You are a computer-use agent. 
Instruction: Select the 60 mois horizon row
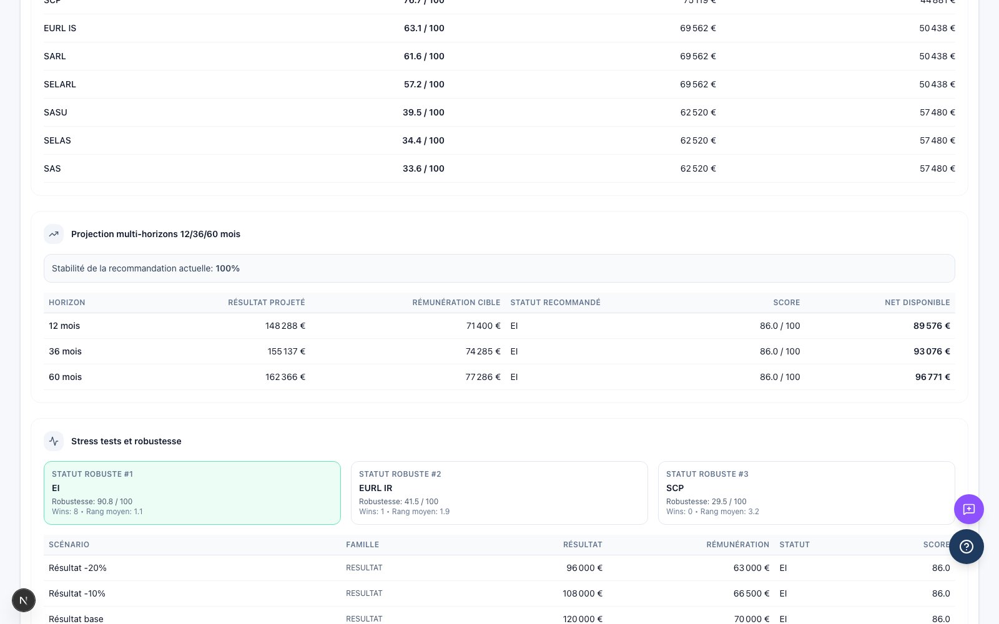click(499, 377)
